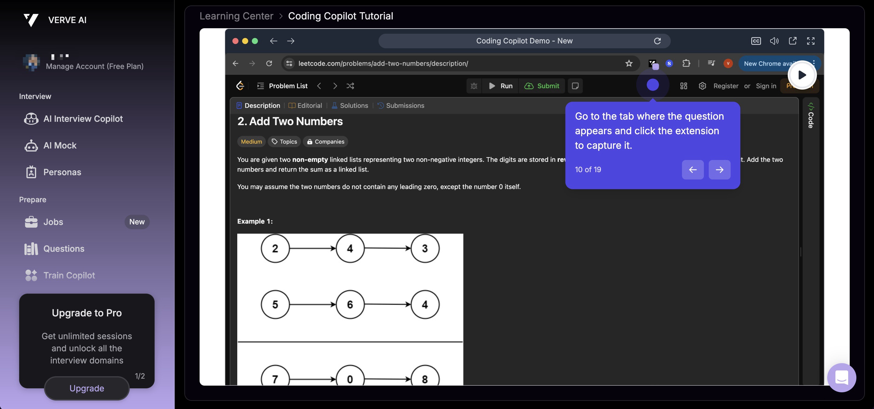Open the Jobs section

[53, 222]
